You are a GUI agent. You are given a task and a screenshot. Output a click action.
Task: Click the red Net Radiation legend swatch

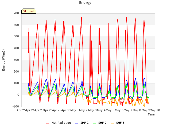[x=48, y=123]
